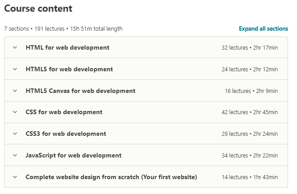Click 'HTML5 Canvas for web development' title

[x=80, y=91]
